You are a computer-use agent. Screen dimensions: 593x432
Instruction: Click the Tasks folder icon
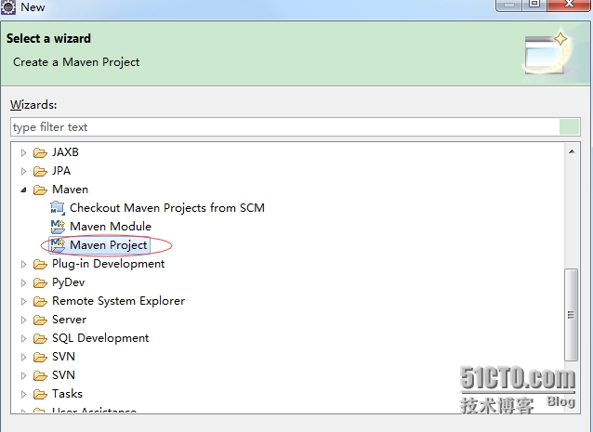[x=40, y=394]
